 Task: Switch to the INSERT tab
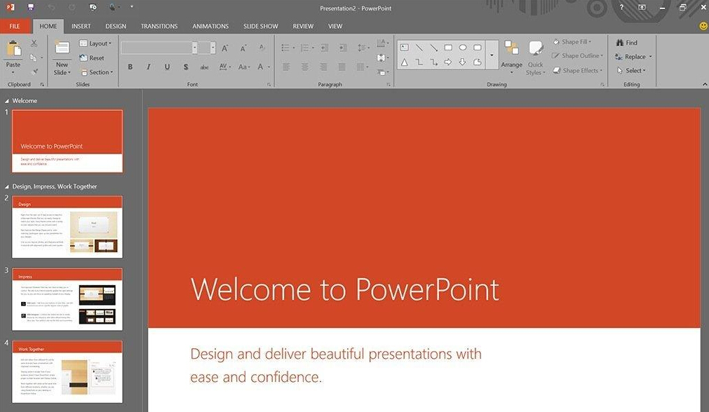click(81, 26)
